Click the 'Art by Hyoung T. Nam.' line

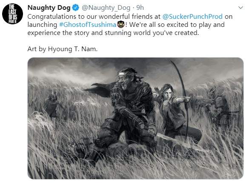(x=63, y=49)
